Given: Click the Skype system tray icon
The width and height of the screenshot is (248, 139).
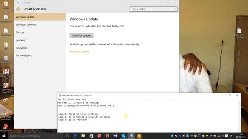Looking at the screenshot, I should [x=172, y=136].
